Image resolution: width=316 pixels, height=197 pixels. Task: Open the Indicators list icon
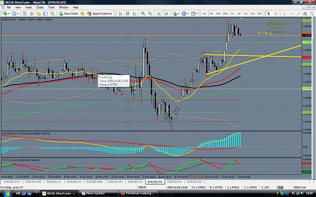pos(175,14)
